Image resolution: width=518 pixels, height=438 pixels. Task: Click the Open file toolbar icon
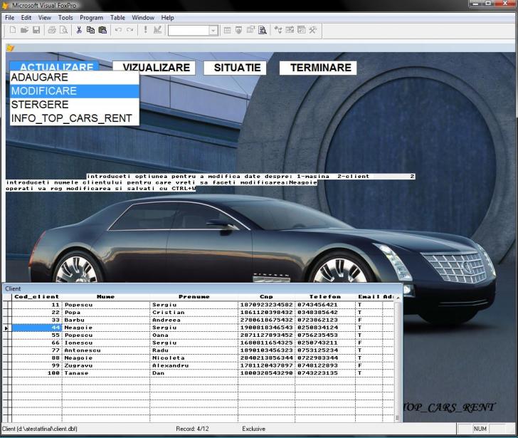[24, 30]
